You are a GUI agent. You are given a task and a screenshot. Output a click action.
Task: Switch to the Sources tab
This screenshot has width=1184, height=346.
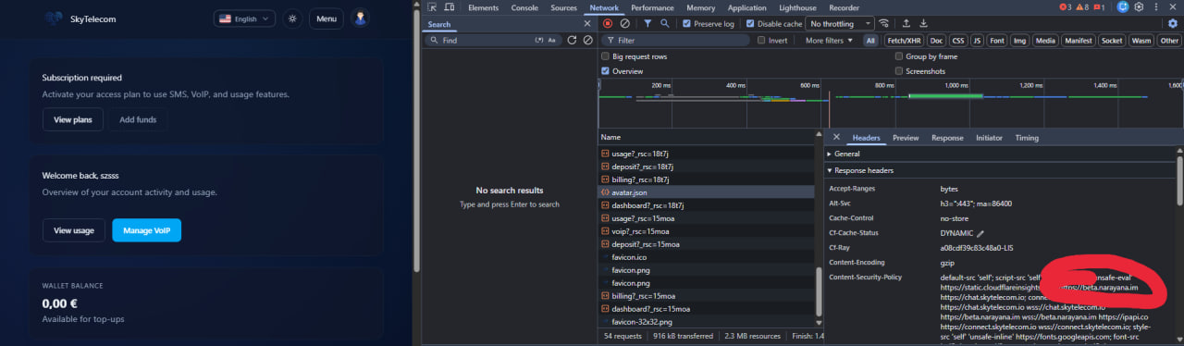563,7
